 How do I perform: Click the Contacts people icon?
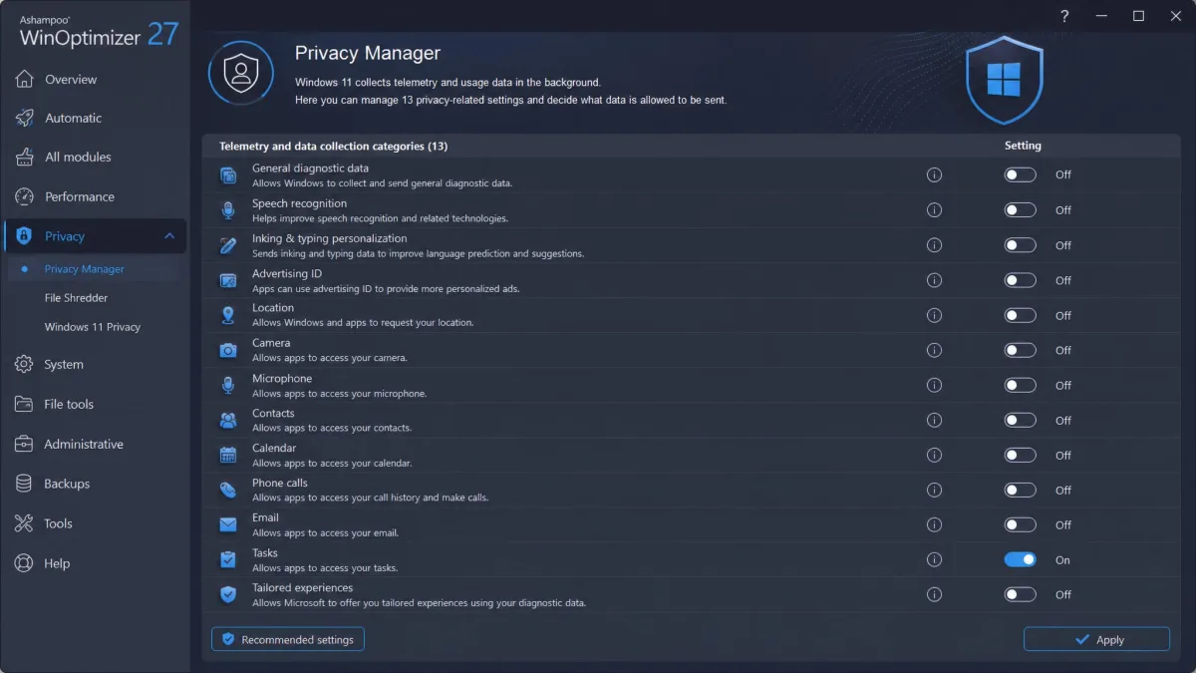pos(228,420)
